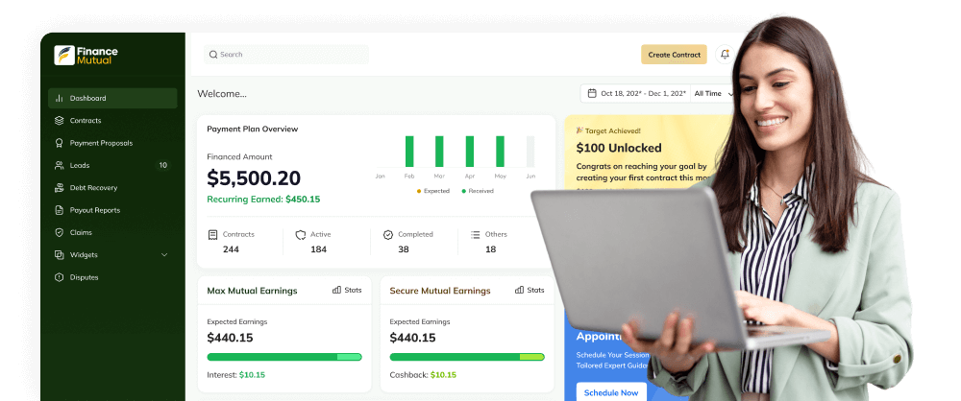Click the calendar icon beside date range
This screenshot has height=401, width=961.
click(592, 93)
